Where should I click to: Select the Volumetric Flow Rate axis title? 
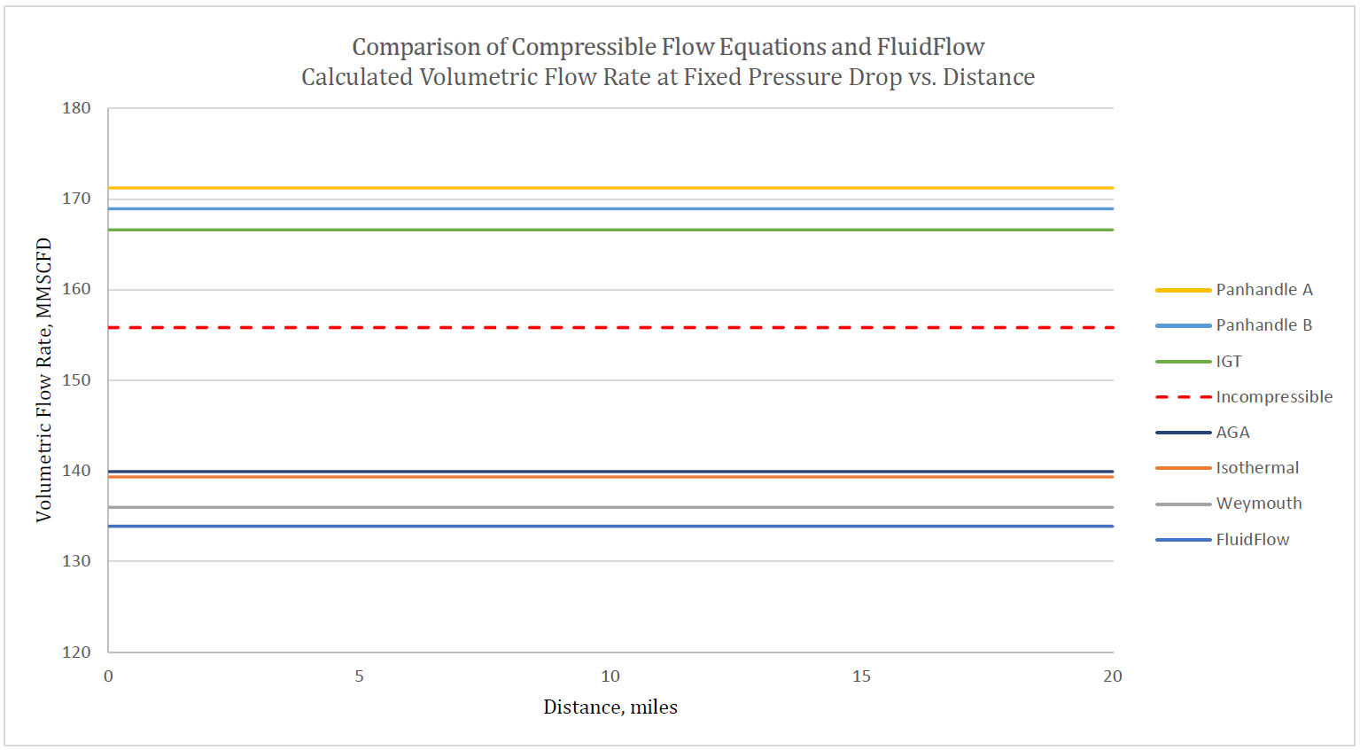pos(43,379)
